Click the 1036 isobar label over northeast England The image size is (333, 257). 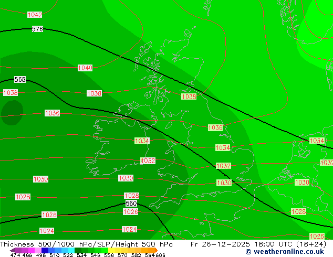[x=215, y=127]
